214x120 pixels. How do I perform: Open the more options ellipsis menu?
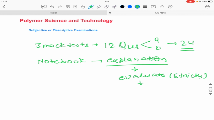pyautogui.click(x=207, y=7)
